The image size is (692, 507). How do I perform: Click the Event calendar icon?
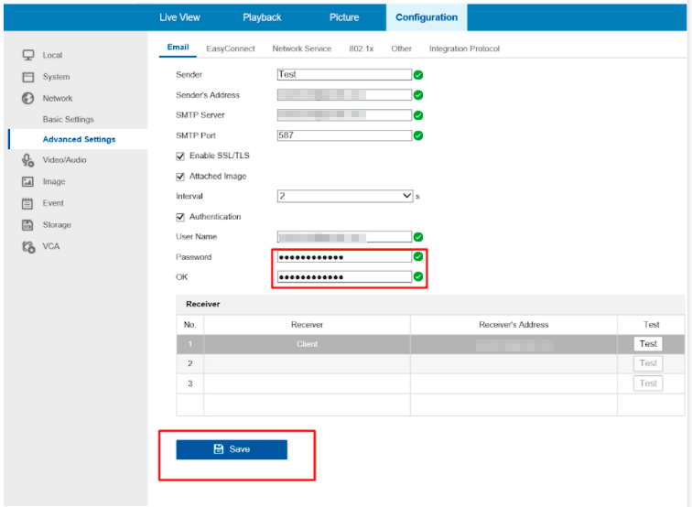[27, 203]
